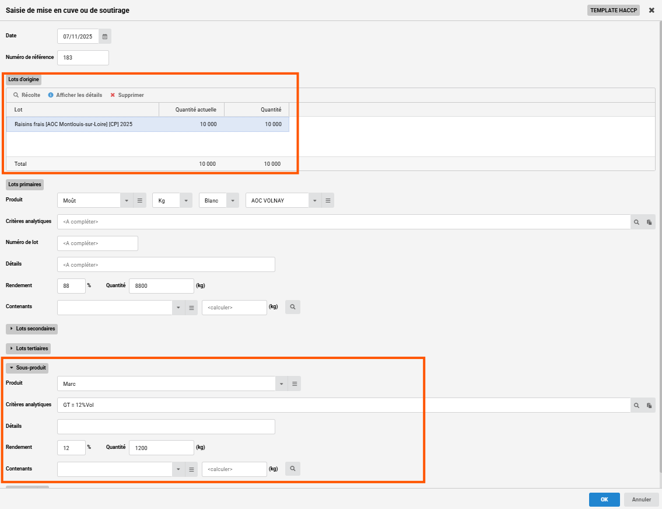Click Sous-produit Détails field
This screenshot has width=662, height=509.
pyautogui.click(x=166, y=427)
